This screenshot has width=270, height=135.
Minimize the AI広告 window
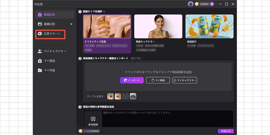tap(220, 4)
